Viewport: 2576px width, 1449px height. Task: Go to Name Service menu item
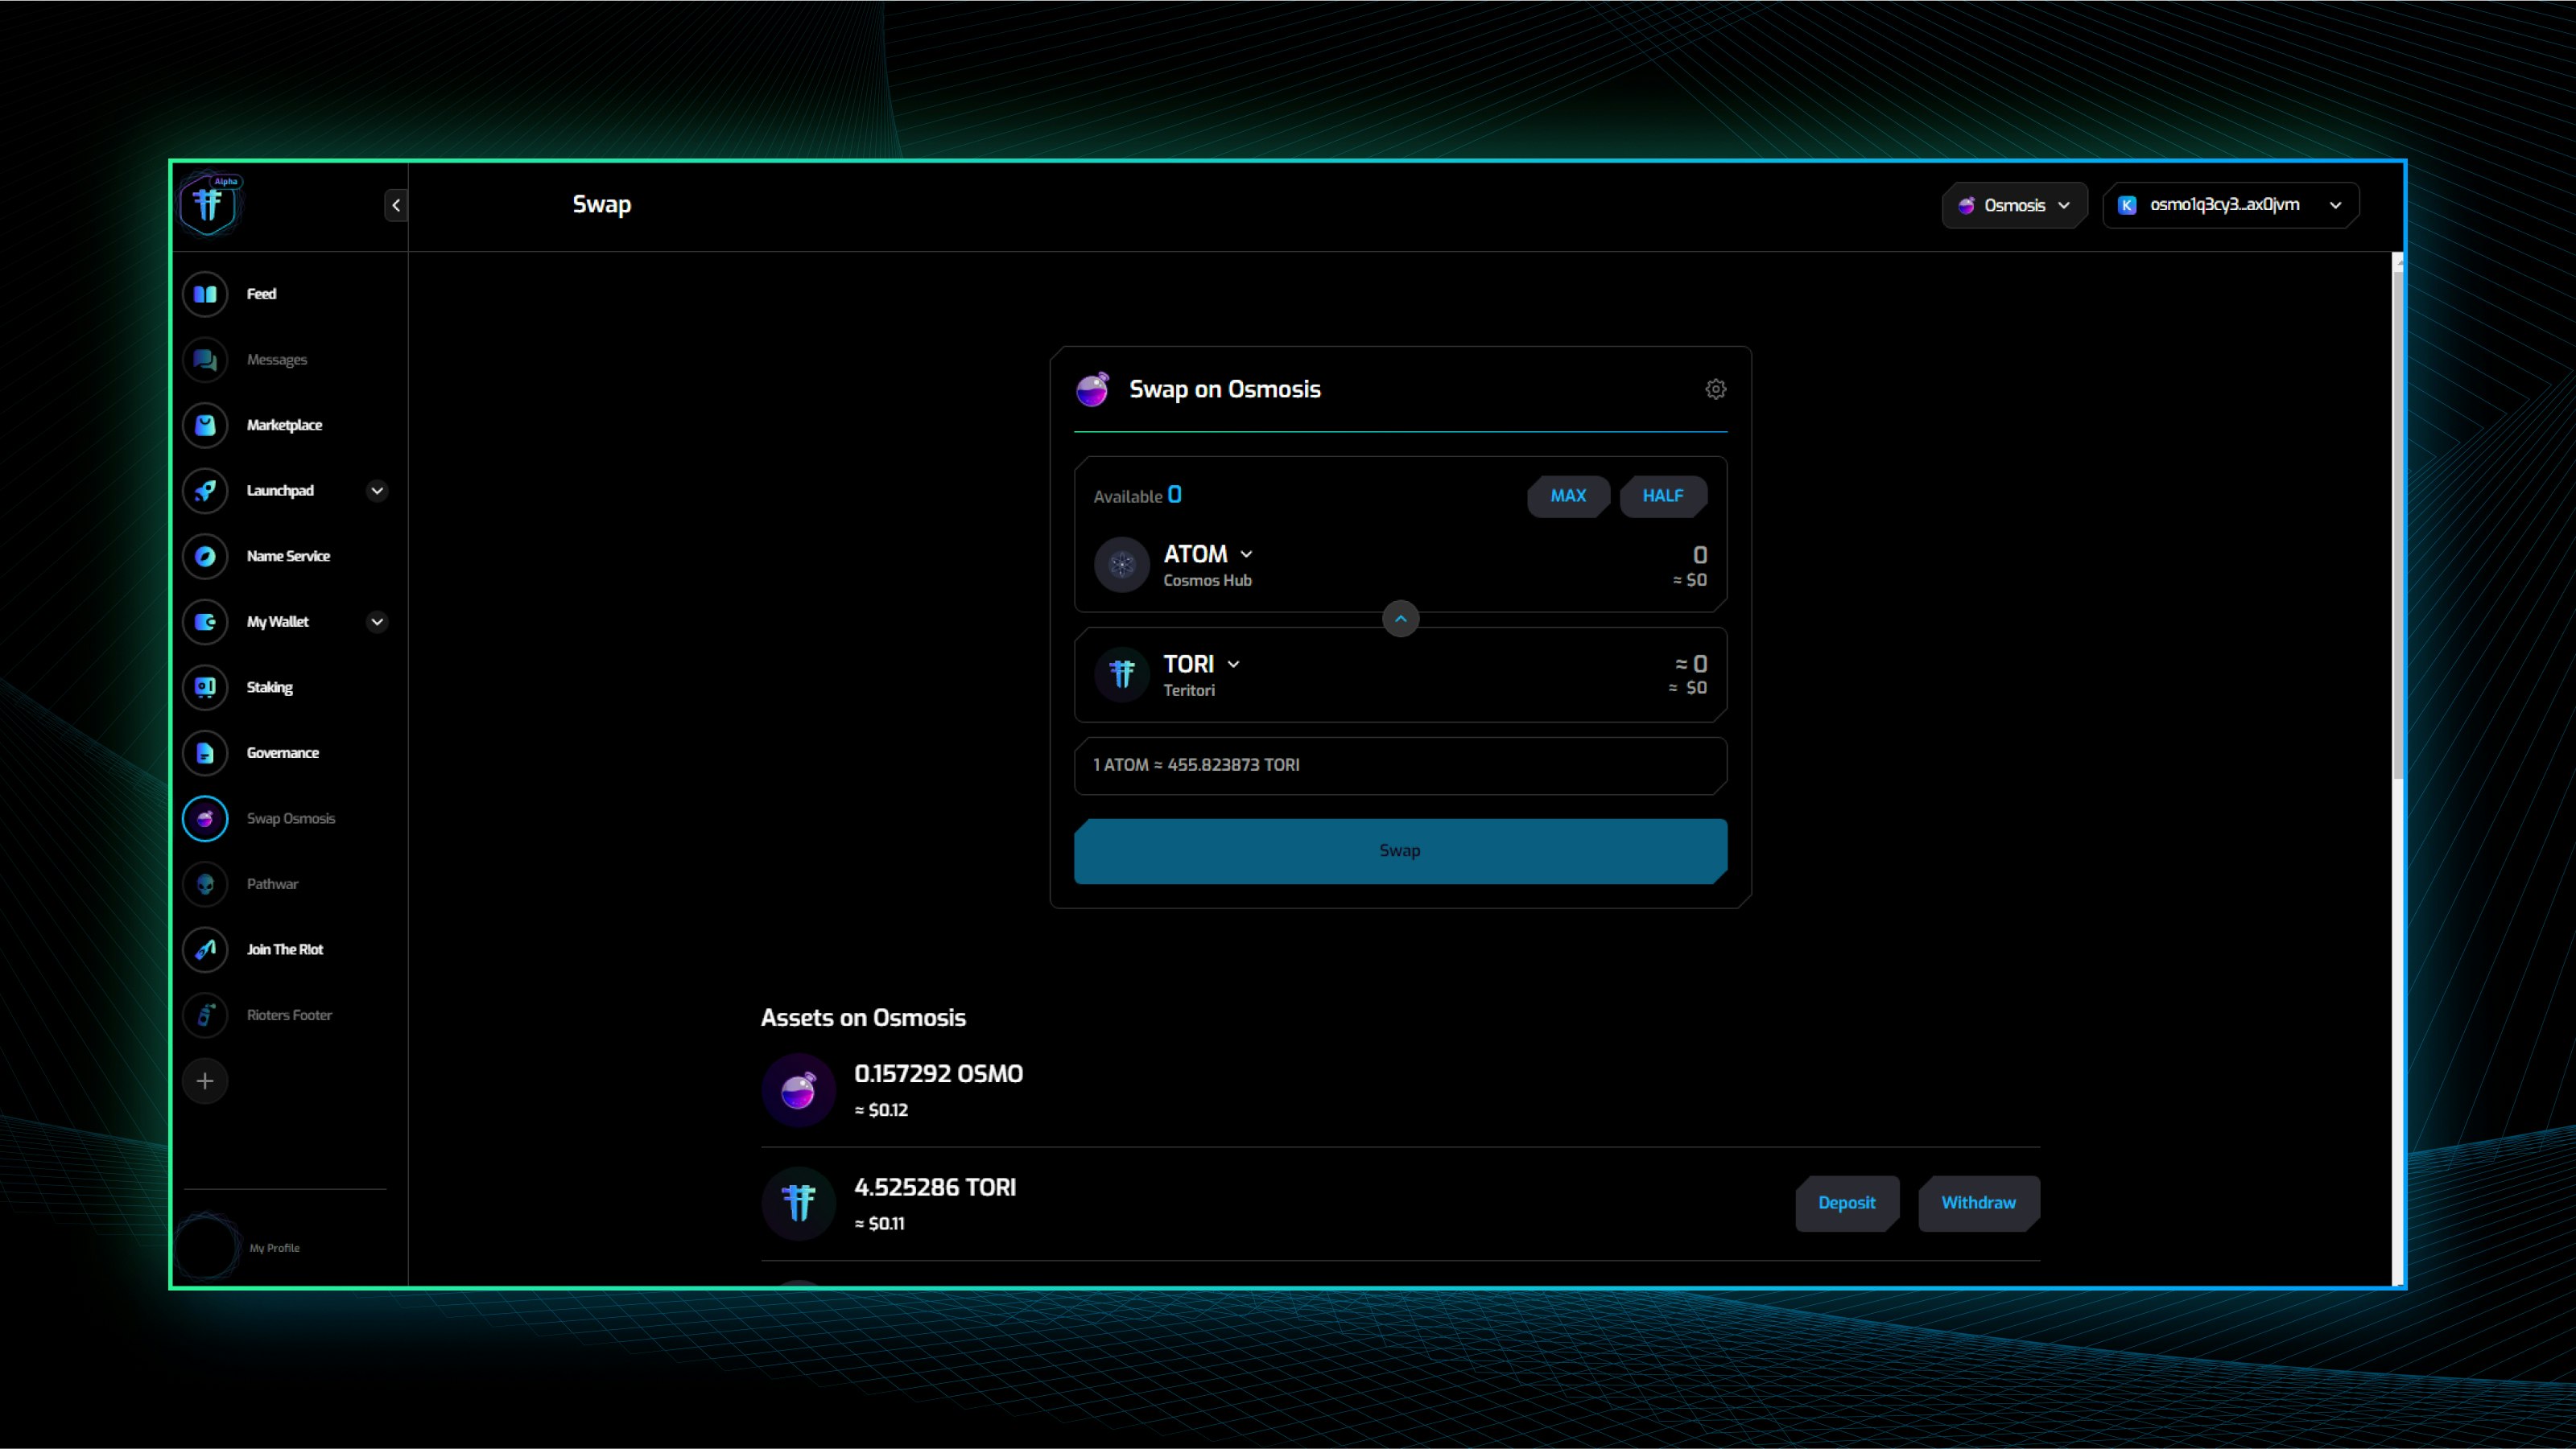tap(288, 556)
